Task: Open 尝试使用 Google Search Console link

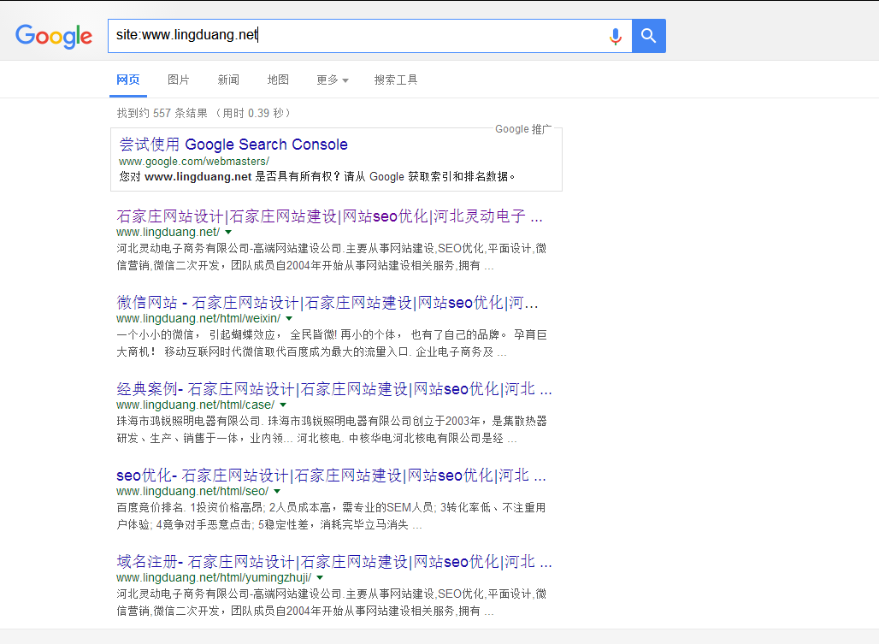Action: (233, 145)
